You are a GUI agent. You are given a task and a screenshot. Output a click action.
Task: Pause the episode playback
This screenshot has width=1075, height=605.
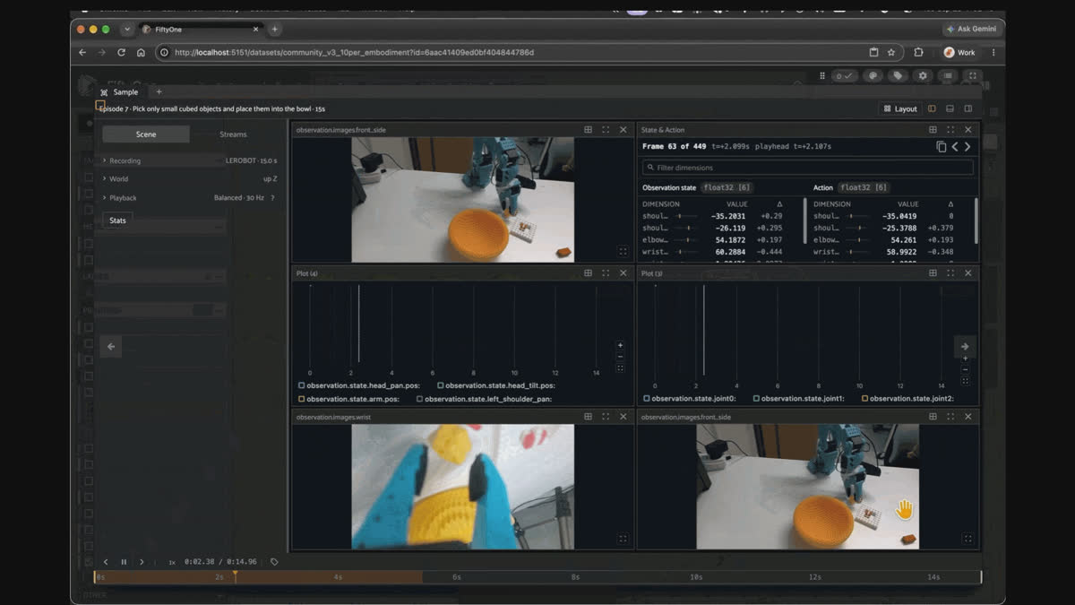[124, 562]
